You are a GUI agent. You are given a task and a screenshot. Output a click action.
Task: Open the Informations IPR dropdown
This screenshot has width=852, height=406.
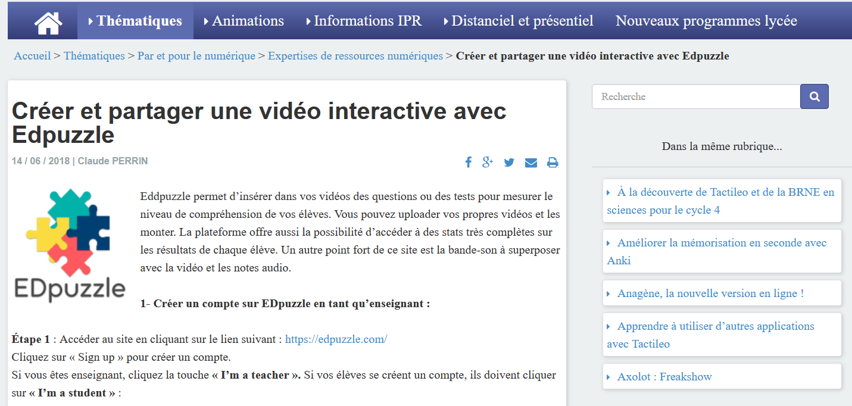click(x=364, y=21)
